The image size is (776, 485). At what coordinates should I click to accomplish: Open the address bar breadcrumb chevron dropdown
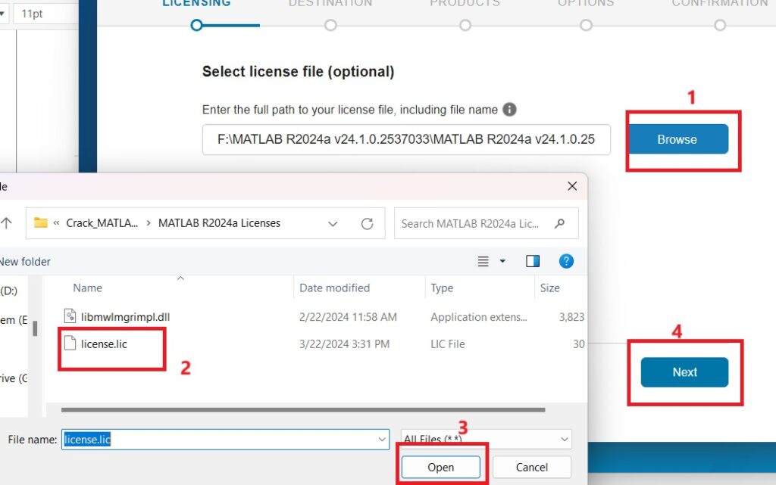click(x=333, y=223)
